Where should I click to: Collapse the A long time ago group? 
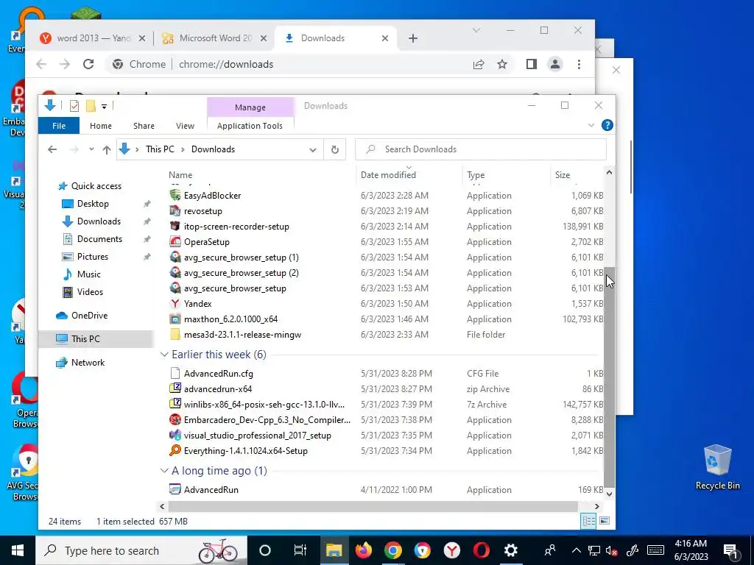click(x=164, y=470)
